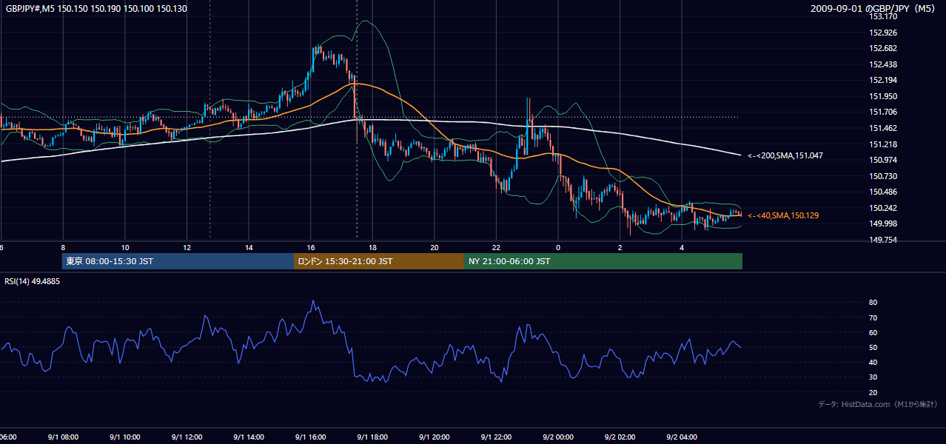Click bottom time label 9/2 02:00

[x=620, y=437]
